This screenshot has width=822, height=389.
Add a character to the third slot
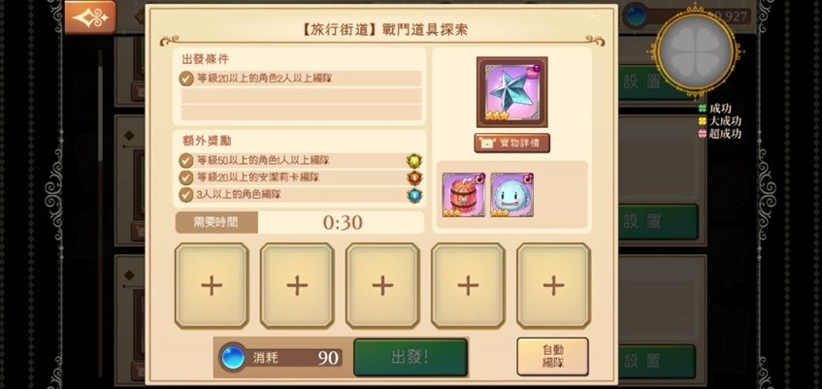[382, 286]
